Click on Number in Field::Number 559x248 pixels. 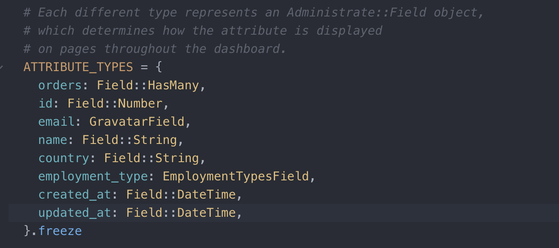tap(141, 104)
